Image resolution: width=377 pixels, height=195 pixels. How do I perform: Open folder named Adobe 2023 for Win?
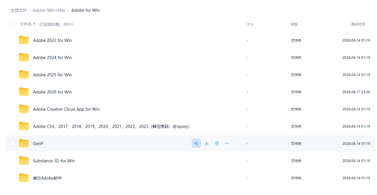pos(52,40)
